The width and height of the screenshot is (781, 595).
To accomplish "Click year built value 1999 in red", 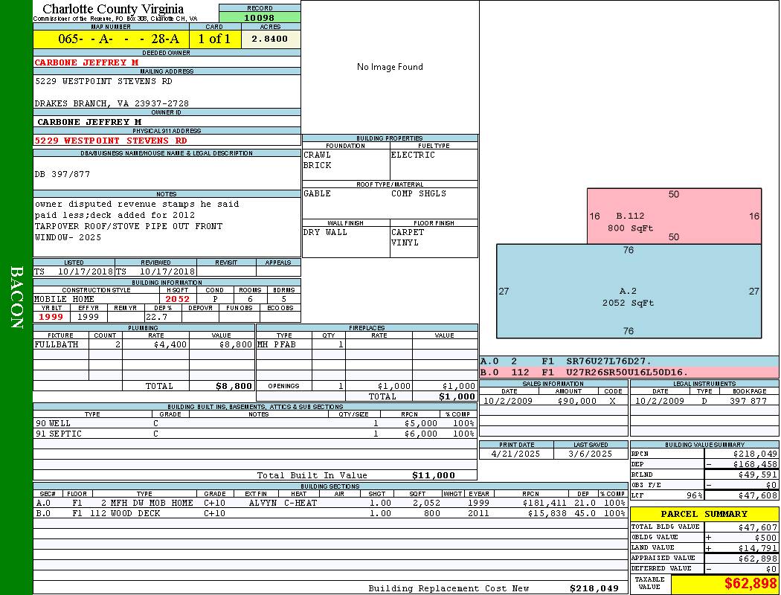I will 51,317.
